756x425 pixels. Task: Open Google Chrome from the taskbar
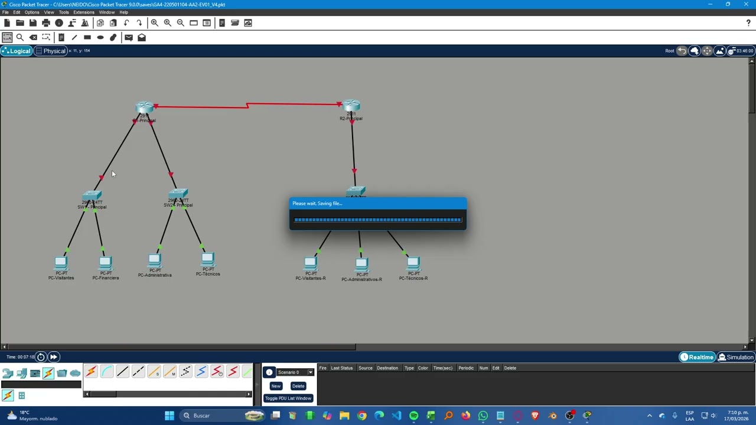click(361, 416)
